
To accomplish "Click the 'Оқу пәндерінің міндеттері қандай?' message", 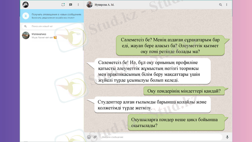I will [x=184, y=92].
